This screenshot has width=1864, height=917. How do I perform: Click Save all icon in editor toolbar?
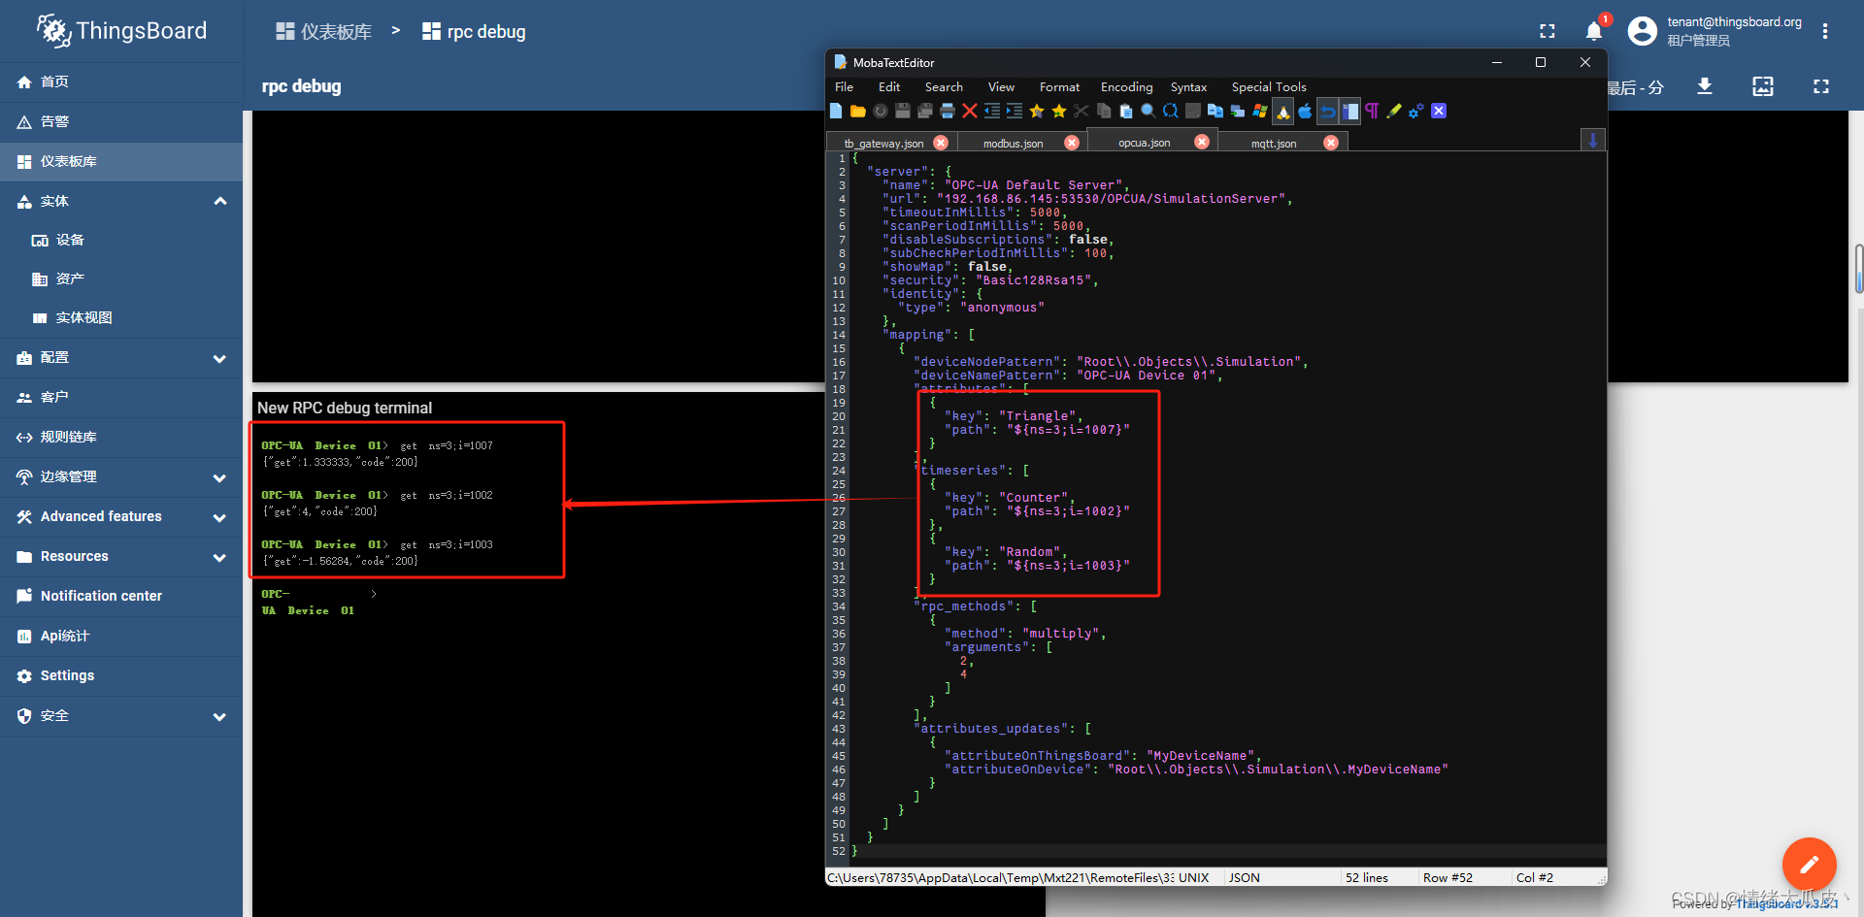(x=925, y=111)
